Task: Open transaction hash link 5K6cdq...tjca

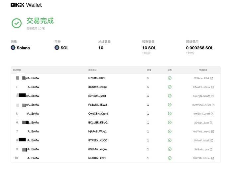Action: pyautogui.click(x=201, y=149)
